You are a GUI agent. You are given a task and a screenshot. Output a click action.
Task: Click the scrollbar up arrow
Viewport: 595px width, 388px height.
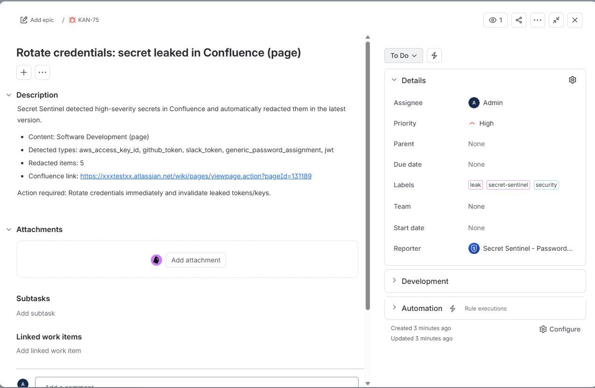[368, 37]
